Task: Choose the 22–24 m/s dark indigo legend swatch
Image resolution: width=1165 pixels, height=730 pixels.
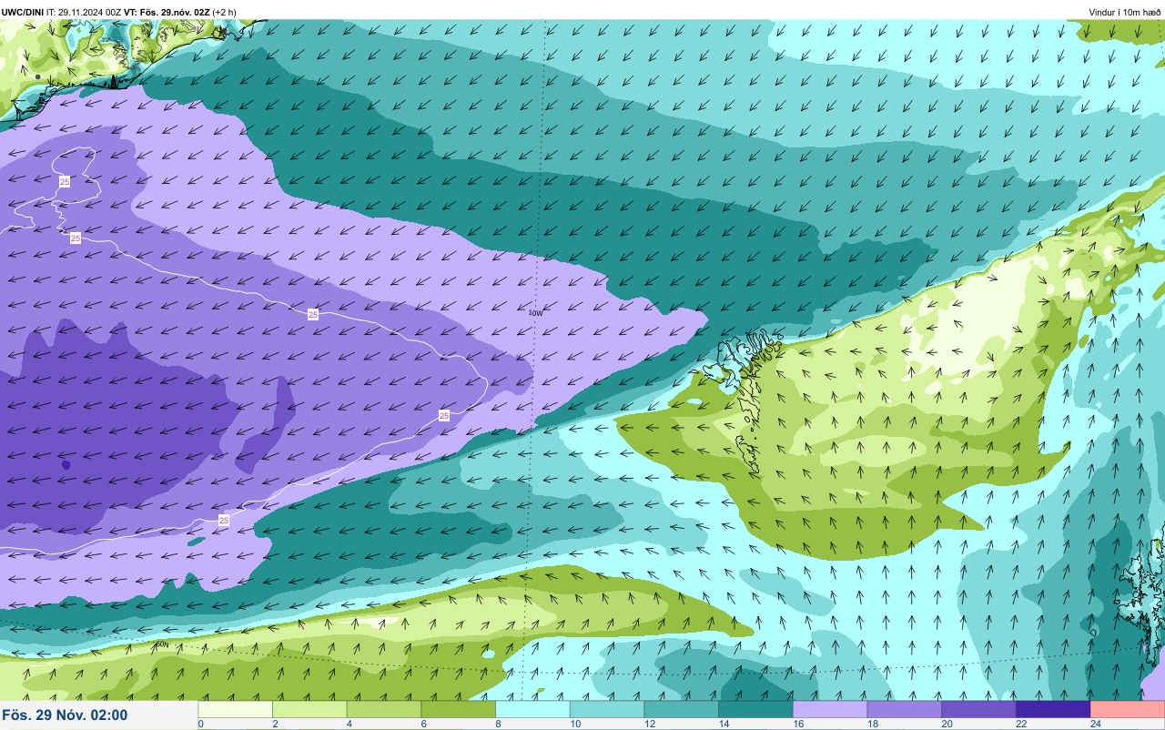Action: pyautogui.click(x=1053, y=709)
